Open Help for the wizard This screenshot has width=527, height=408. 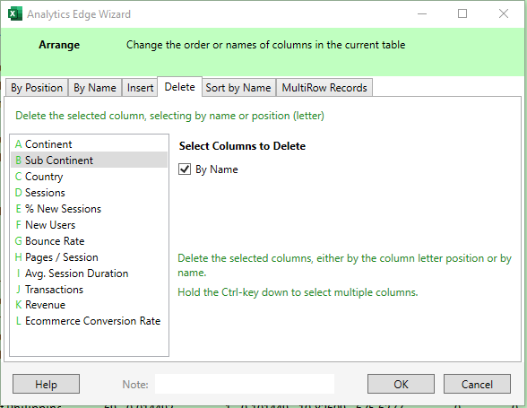coord(46,384)
